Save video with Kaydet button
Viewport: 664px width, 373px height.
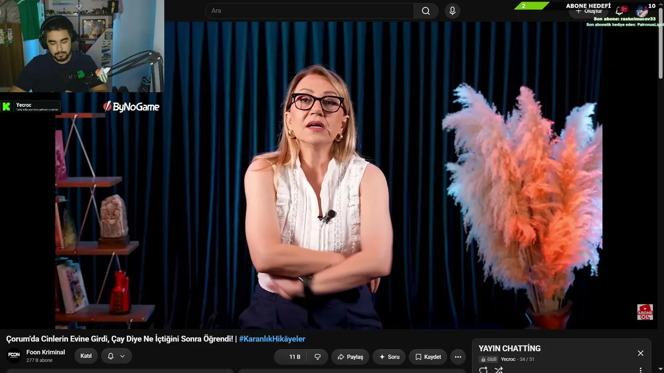(428, 357)
